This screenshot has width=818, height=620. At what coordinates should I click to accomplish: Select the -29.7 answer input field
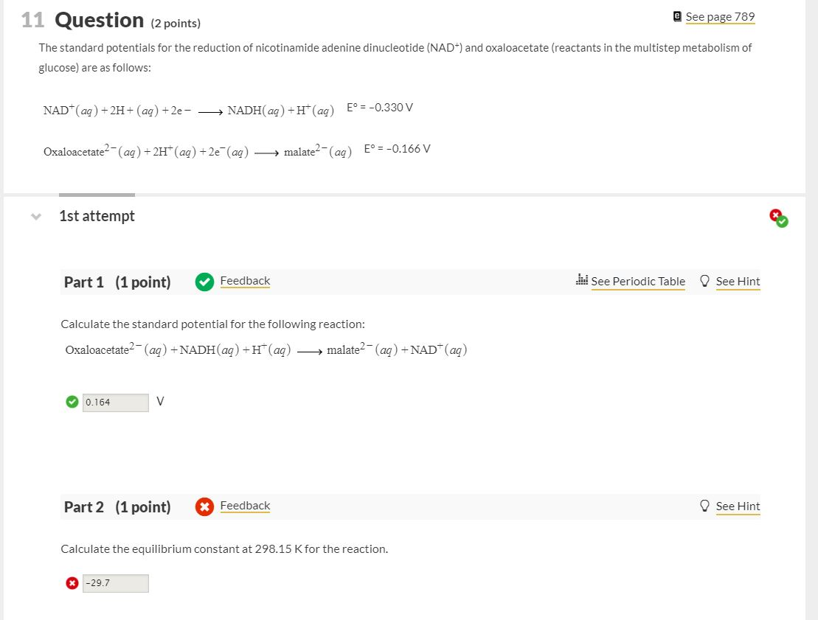(x=116, y=582)
